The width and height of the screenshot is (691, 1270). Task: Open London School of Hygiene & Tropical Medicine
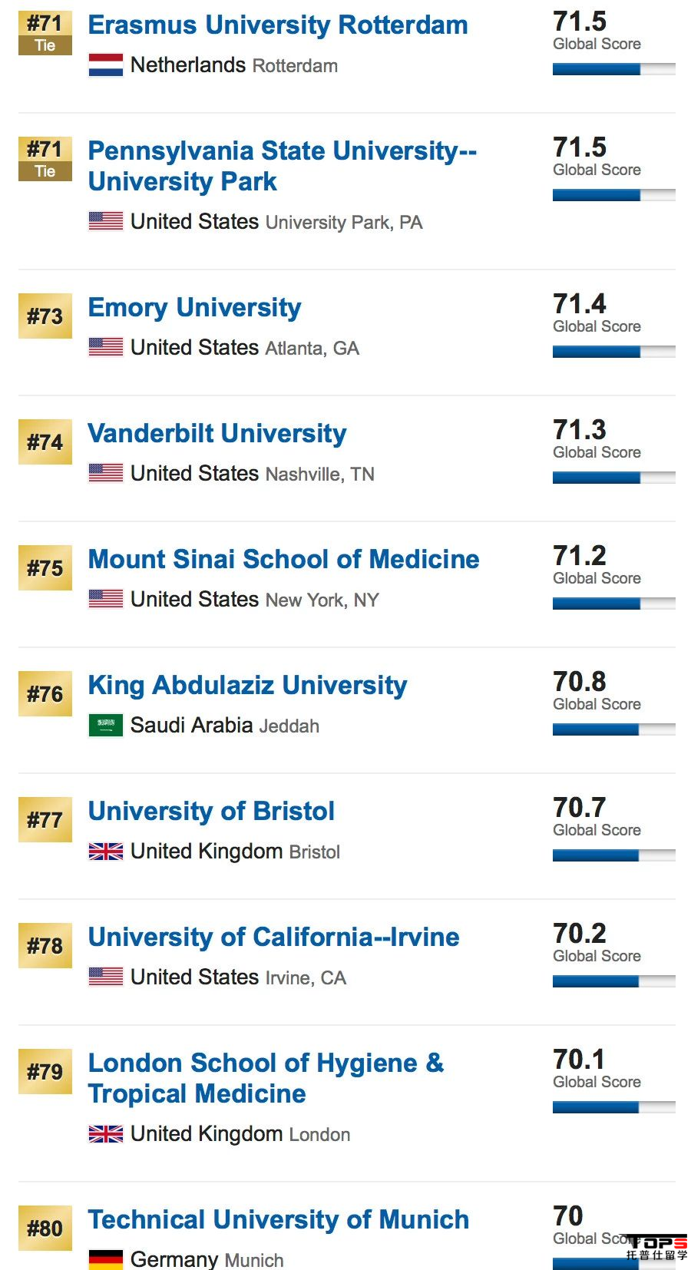[x=266, y=1078]
